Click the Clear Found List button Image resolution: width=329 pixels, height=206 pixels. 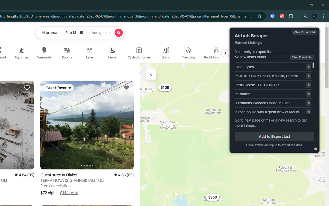pos(302,57)
